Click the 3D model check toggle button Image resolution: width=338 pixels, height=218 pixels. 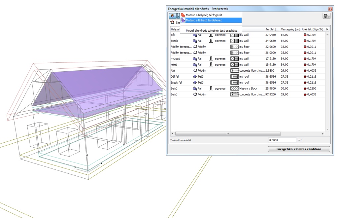173,16
